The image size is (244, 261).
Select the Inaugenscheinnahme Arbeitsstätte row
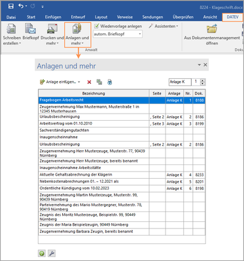[122, 168]
